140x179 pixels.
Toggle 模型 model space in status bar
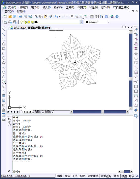click(124, 176)
